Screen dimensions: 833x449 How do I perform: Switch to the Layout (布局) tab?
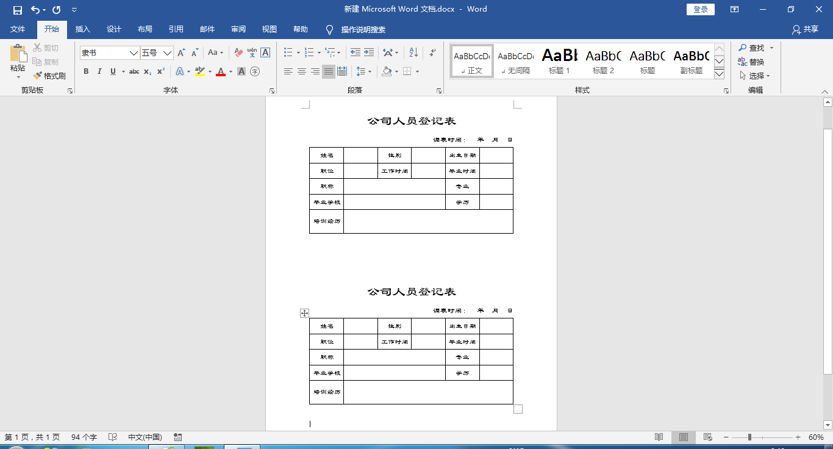[x=145, y=29]
